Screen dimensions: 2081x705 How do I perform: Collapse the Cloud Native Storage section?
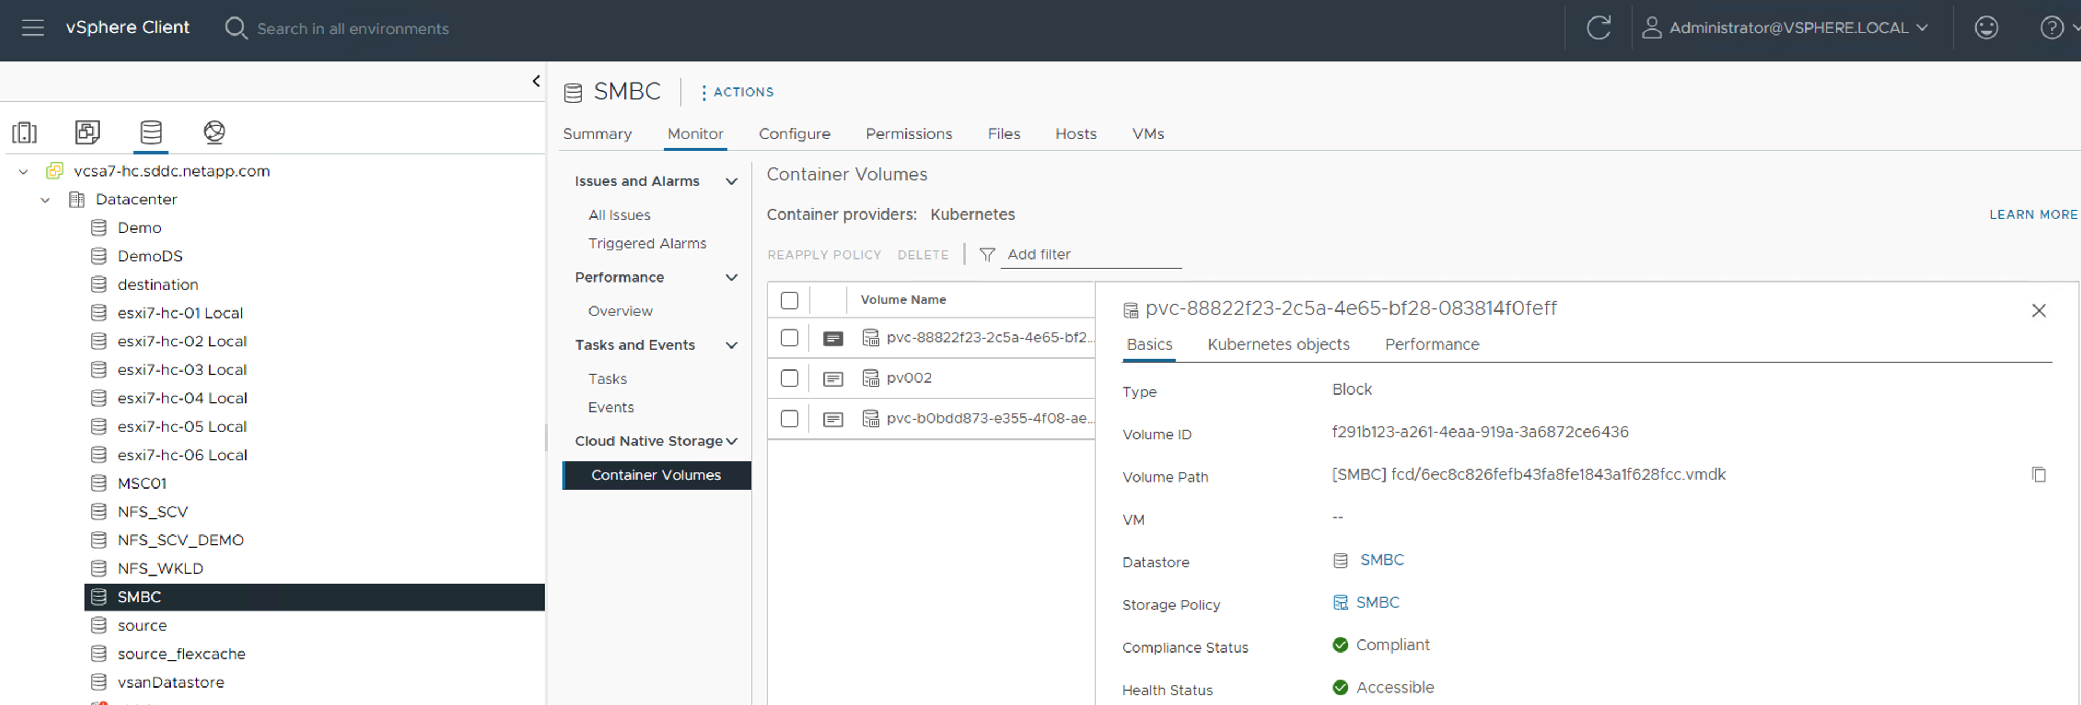click(x=732, y=441)
